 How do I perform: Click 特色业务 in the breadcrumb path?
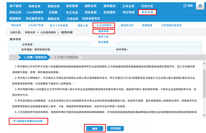click(x=30, y=32)
